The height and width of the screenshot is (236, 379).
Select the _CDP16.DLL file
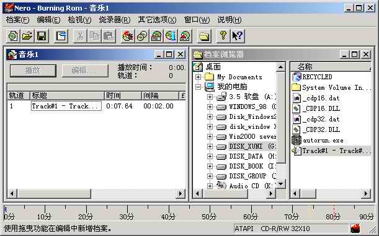pos(316,108)
